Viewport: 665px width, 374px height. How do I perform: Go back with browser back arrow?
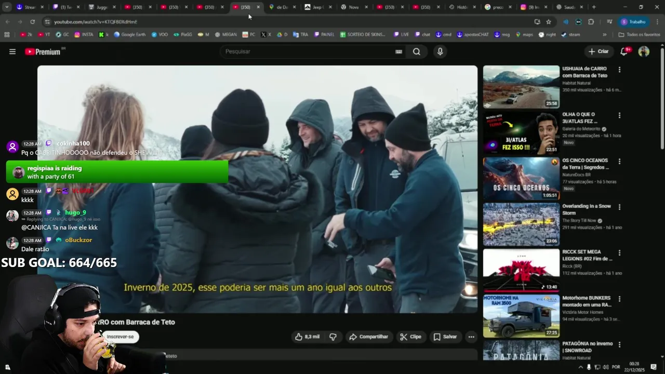click(7, 22)
